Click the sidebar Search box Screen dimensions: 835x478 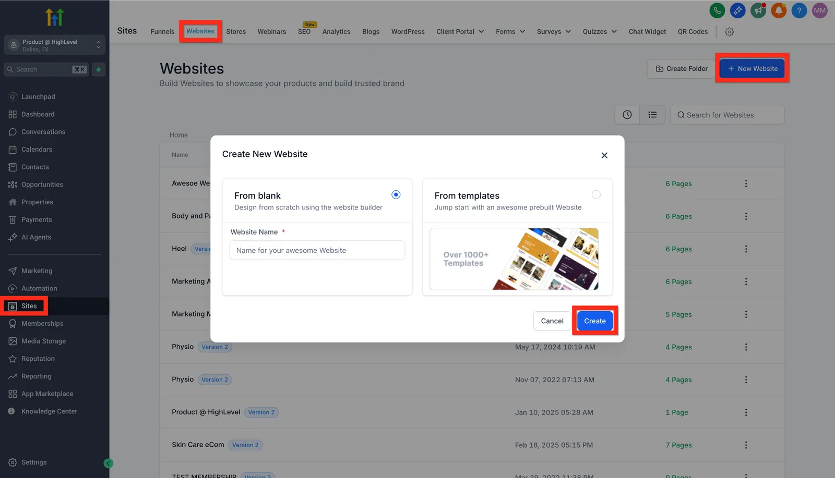(x=46, y=69)
